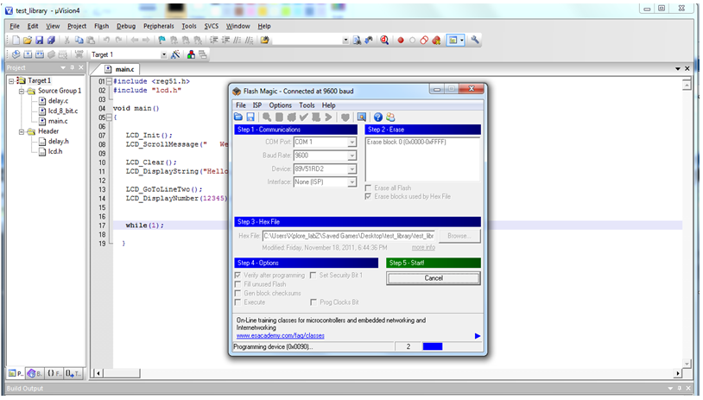Viewport: 703px width, 400px height.
Task: Start debug session with magnifier 'd' icon
Action: pos(384,41)
